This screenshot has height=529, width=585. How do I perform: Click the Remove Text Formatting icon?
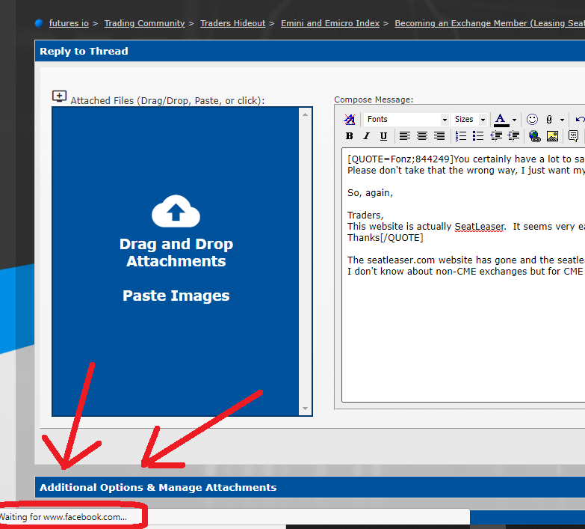(x=349, y=119)
